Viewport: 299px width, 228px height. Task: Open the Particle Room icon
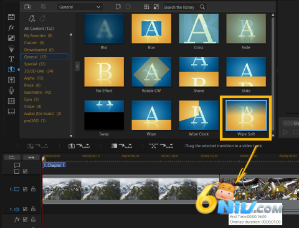[x=11, y=48]
